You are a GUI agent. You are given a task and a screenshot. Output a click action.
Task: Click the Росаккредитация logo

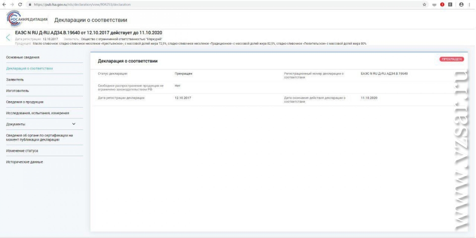click(x=27, y=19)
